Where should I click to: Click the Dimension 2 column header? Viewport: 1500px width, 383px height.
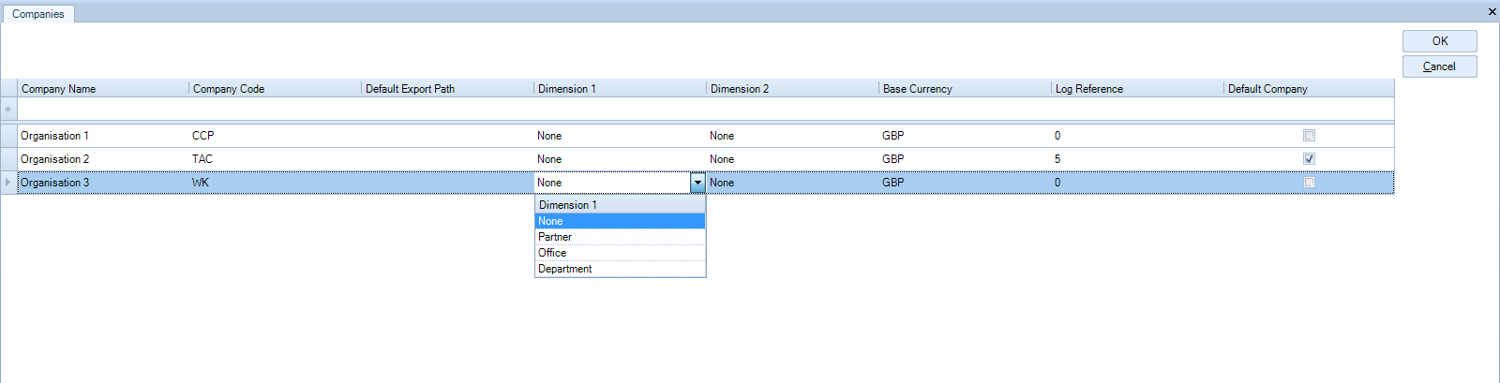tap(793, 88)
